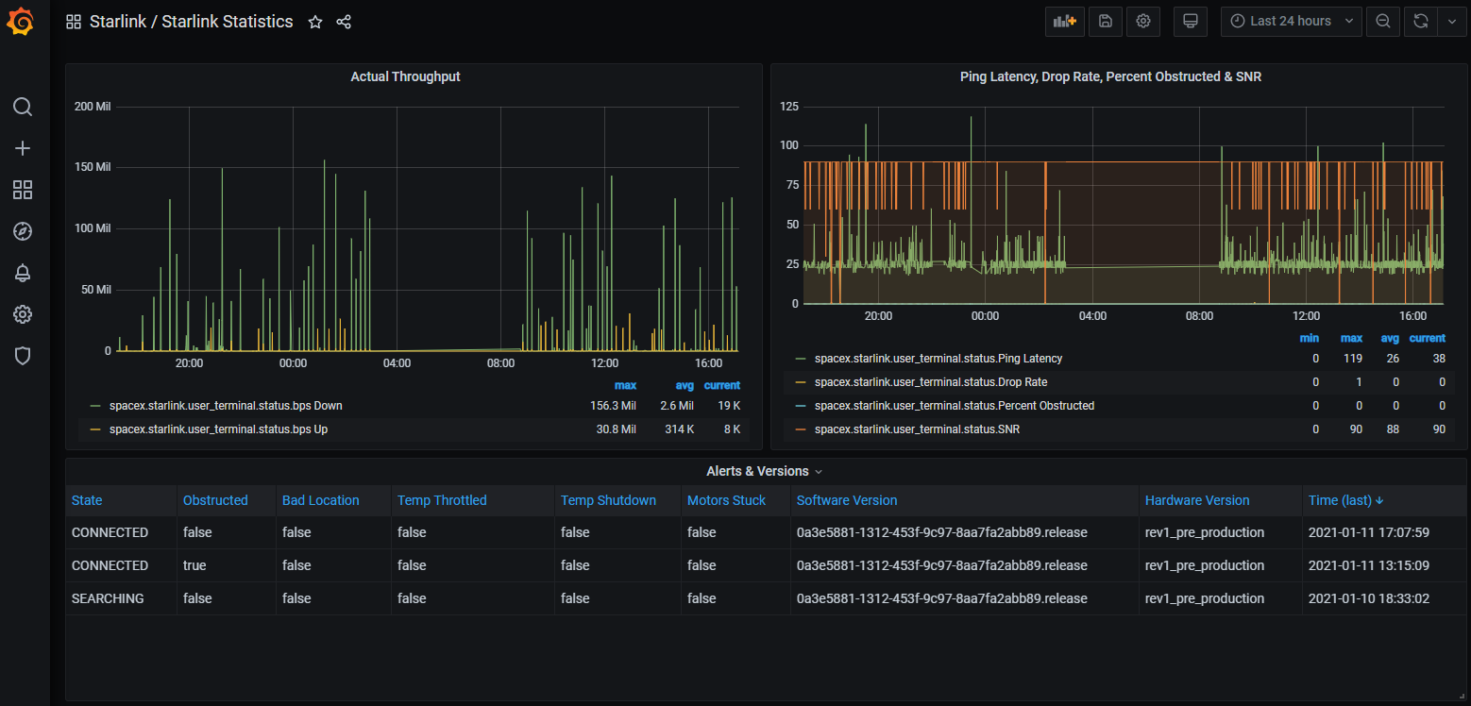Viewport: 1471px width, 706px height.
Task: Share the dashboard via share icon
Action: coord(344,22)
